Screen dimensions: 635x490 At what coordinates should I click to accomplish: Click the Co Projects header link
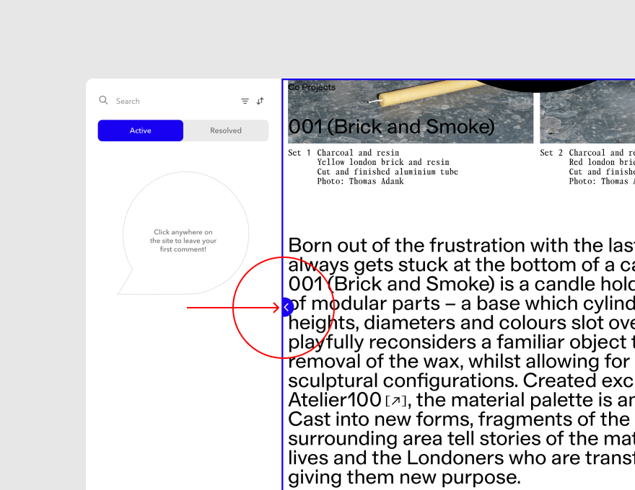(312, 87)
